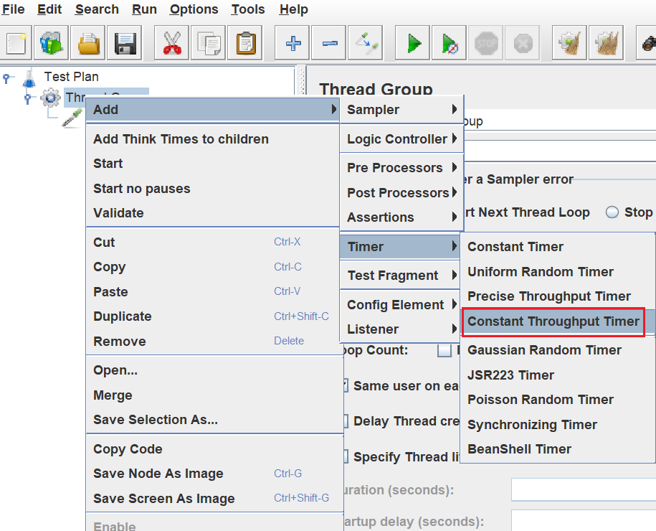This screenshot has width=656, height=531.
Task: Open the Tools menu
Action: pyautogui.click(x=248, y=9)
